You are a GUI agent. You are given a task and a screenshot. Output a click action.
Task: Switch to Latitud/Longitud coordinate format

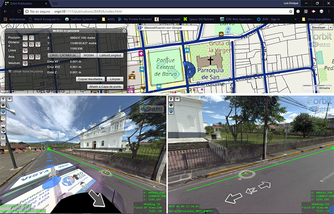110,55
